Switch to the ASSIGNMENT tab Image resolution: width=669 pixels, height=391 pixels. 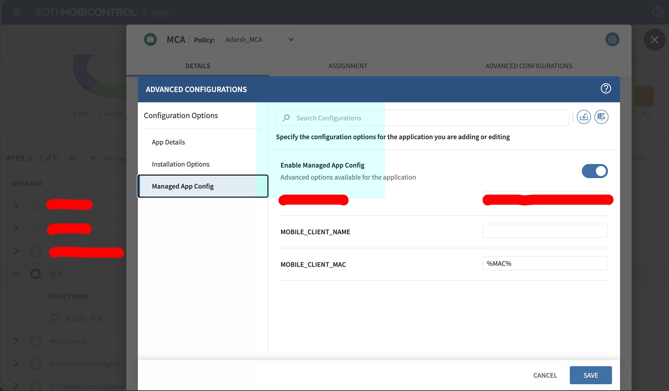pos(348,66)
